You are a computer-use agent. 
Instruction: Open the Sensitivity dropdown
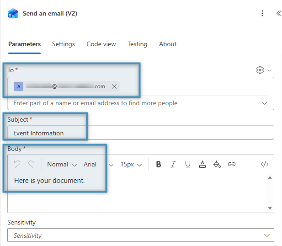pyautogui.click(x=141, y=235)
